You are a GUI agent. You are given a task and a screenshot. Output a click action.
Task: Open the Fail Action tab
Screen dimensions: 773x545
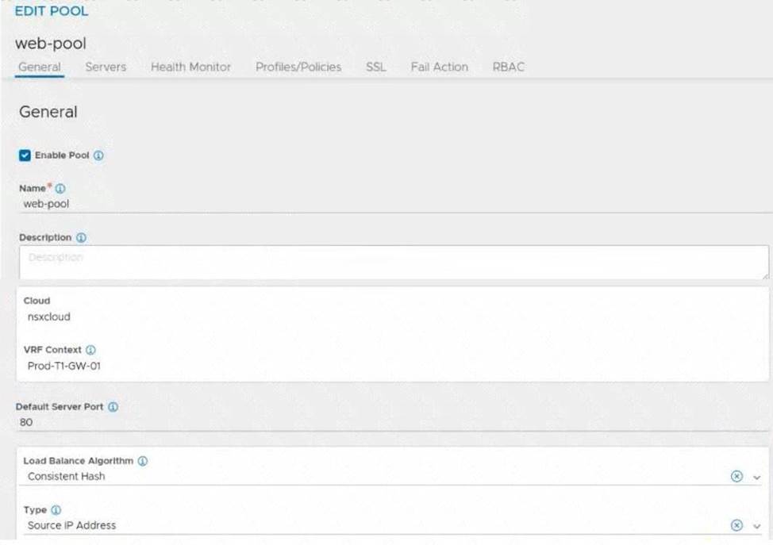pos(439,67)
